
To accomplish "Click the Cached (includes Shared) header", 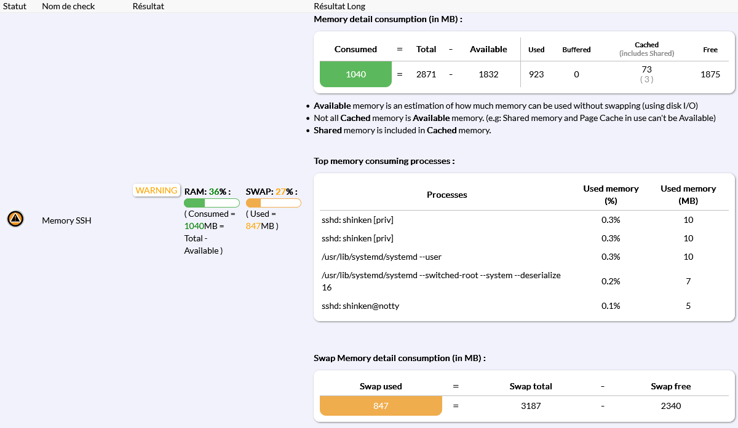I will pos(646,49).
